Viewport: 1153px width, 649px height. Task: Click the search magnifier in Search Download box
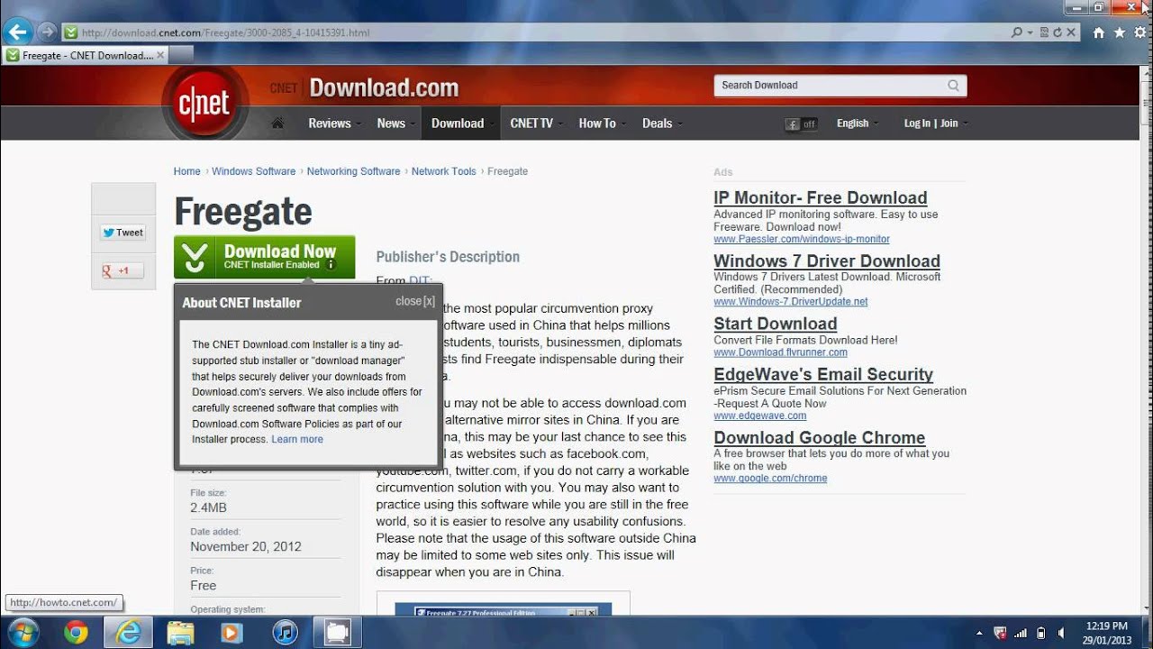(954, 86)
